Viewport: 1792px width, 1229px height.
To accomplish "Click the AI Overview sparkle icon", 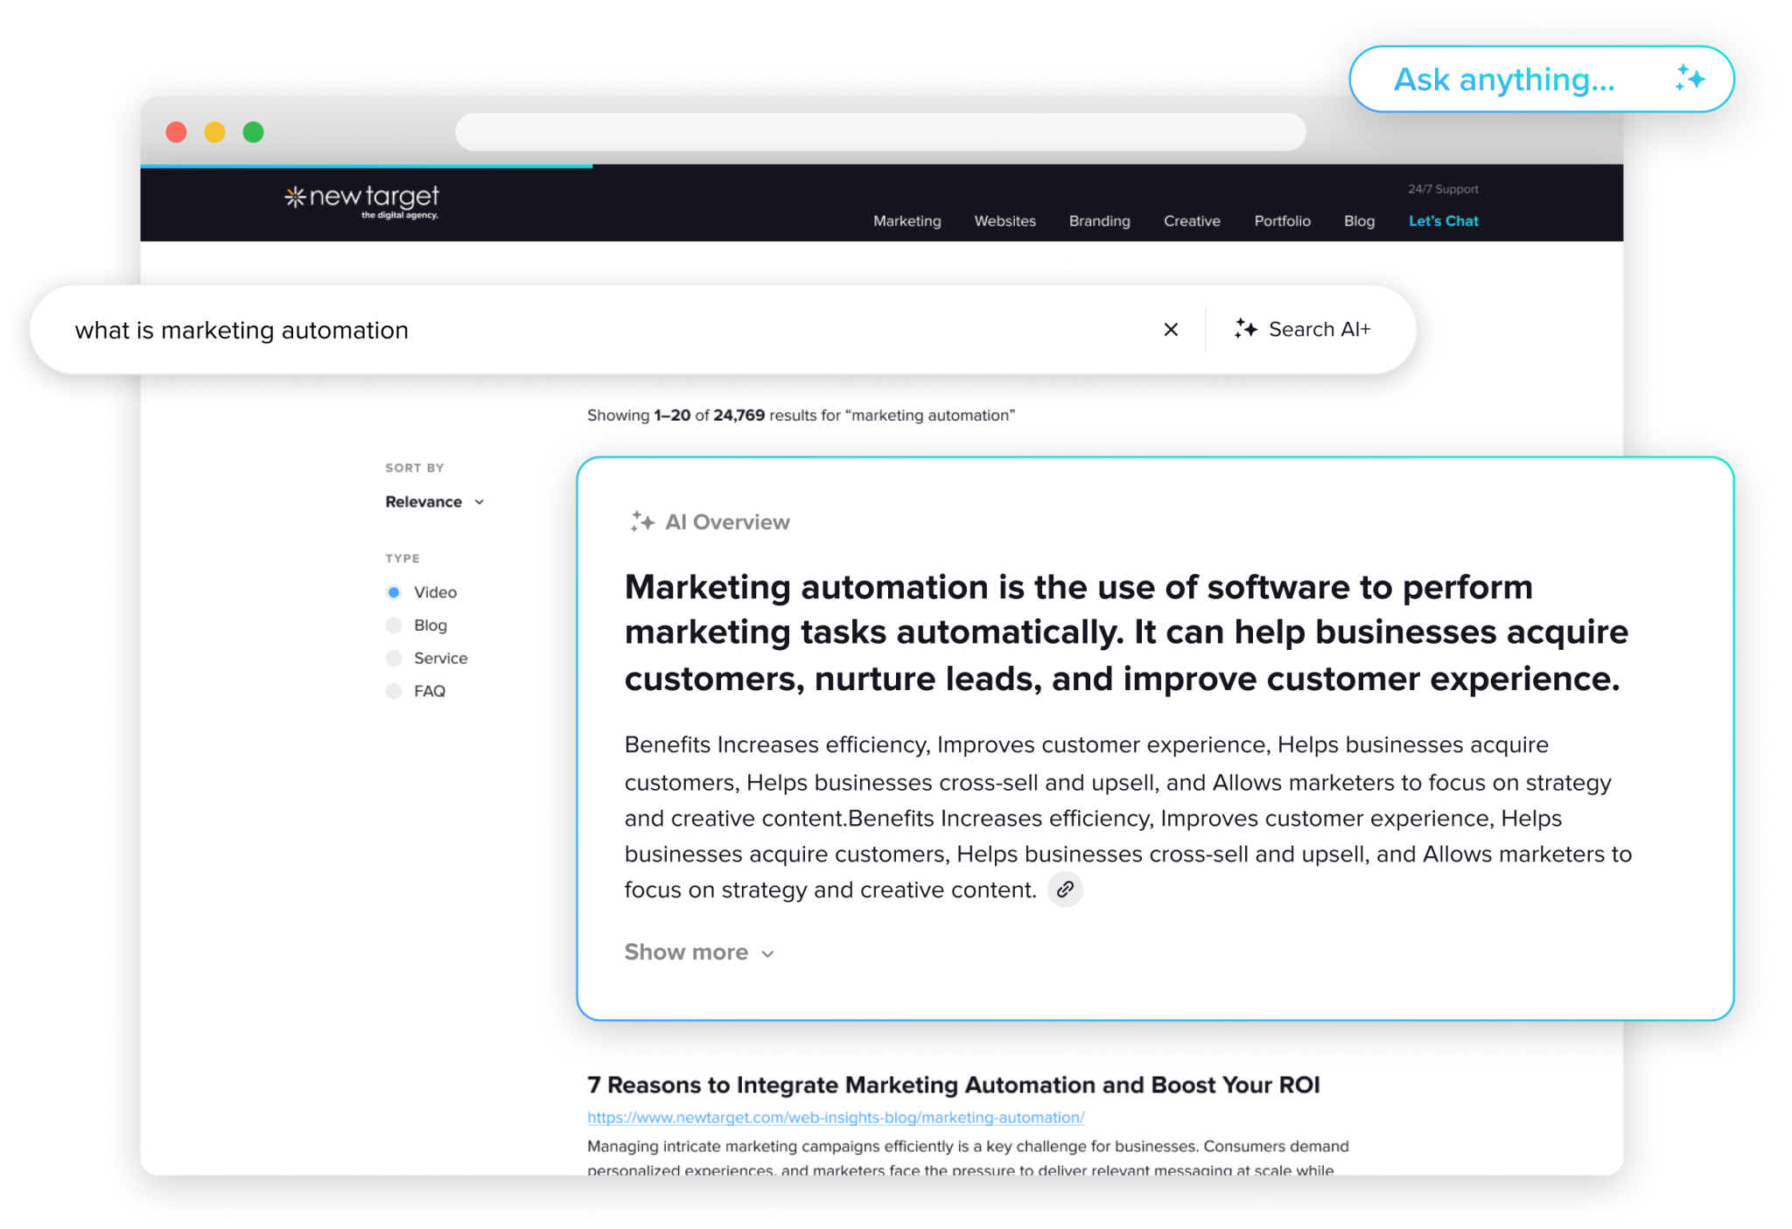I will pos(642,521).
